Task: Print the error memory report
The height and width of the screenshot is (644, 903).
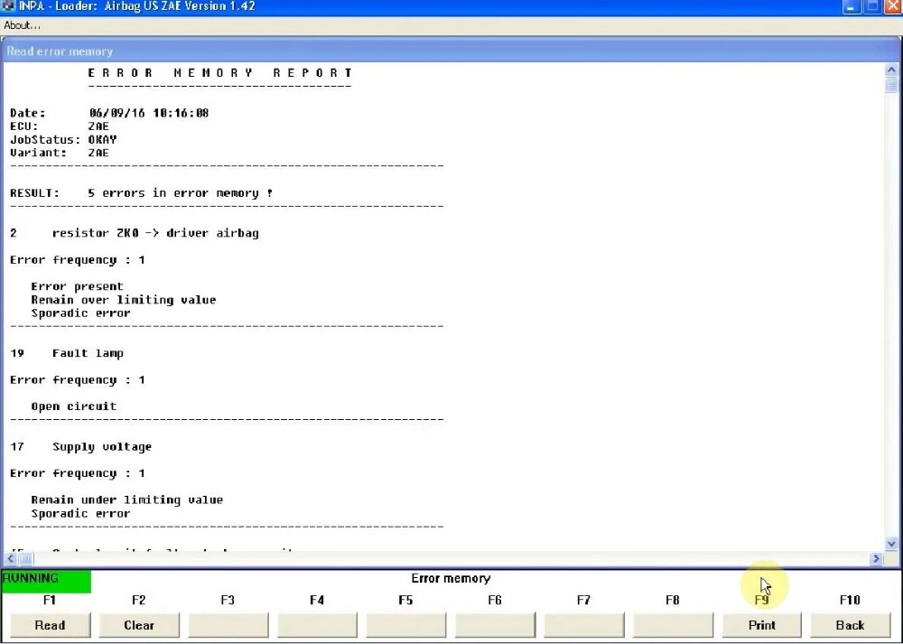Action: click(761, 625)
